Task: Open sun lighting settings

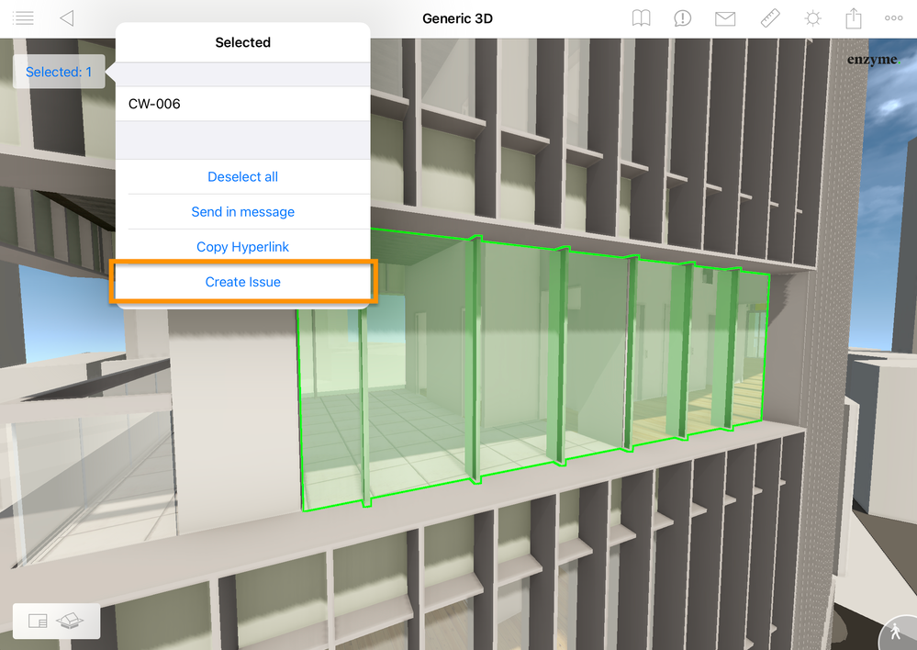Action: point(812,18)
